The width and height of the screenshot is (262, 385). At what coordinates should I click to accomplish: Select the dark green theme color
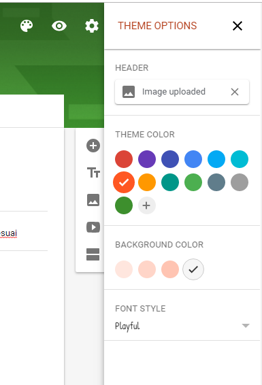[124, 205]
